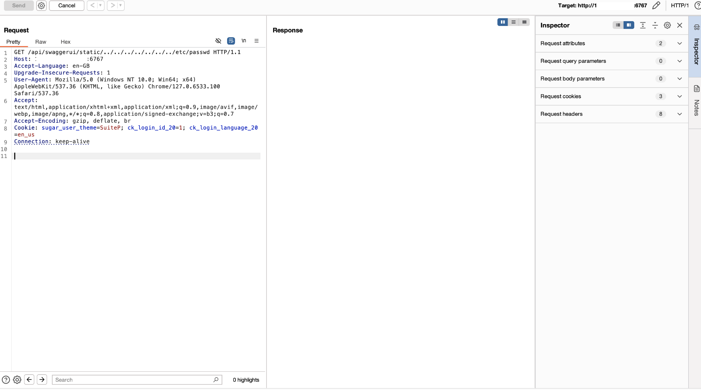Click the Request cookies count badge 3
701x390 pixels.
click(x=660, y=96)
